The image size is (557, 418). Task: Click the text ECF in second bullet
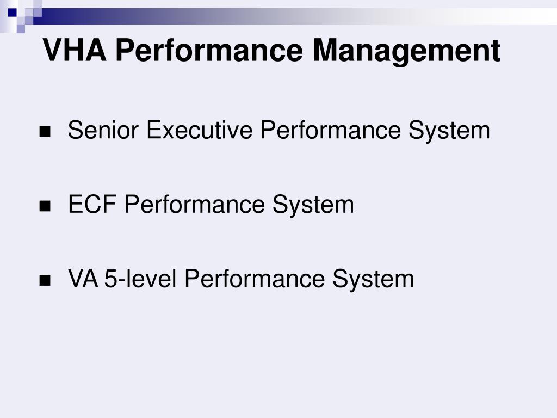(92, 204)
